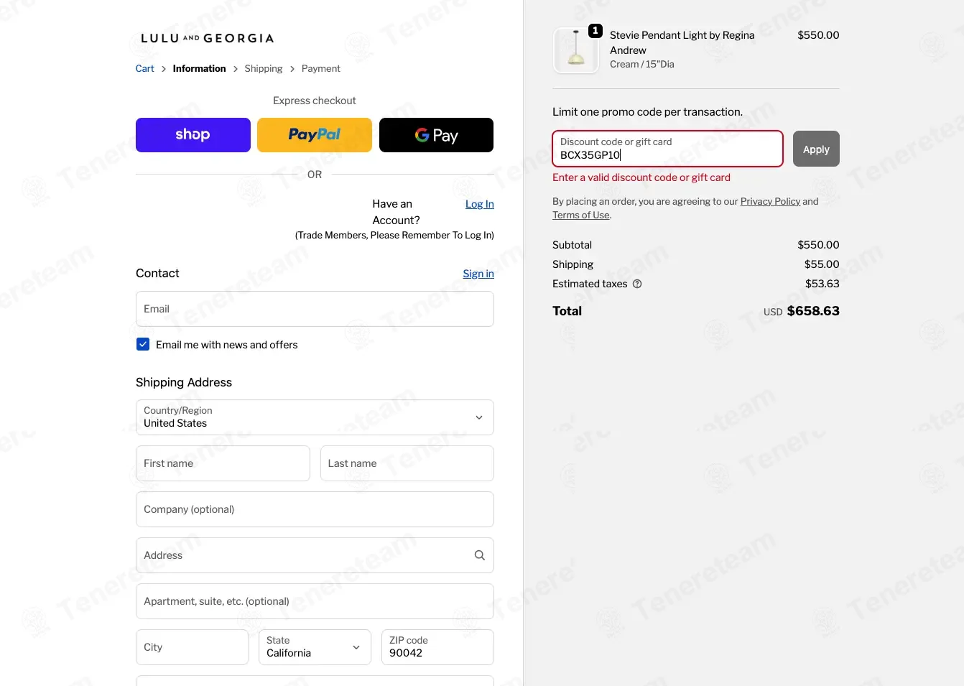Choose PayPal express checkout

(315, 135)
